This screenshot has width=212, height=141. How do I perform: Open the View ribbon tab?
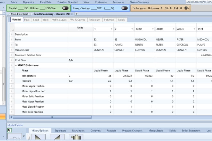(x=86, y=2)
